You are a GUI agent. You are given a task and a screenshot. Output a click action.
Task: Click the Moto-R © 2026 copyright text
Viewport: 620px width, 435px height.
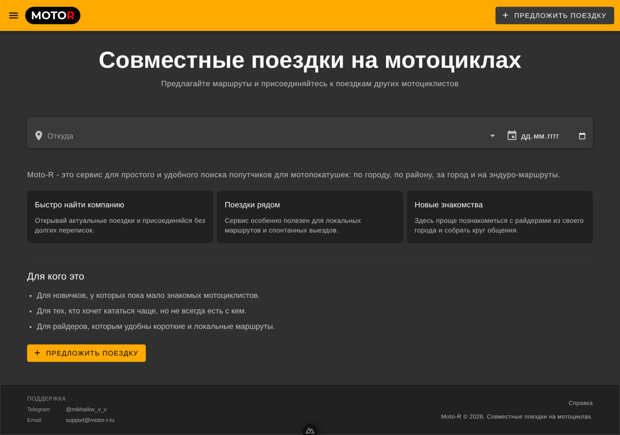[517, 417]
